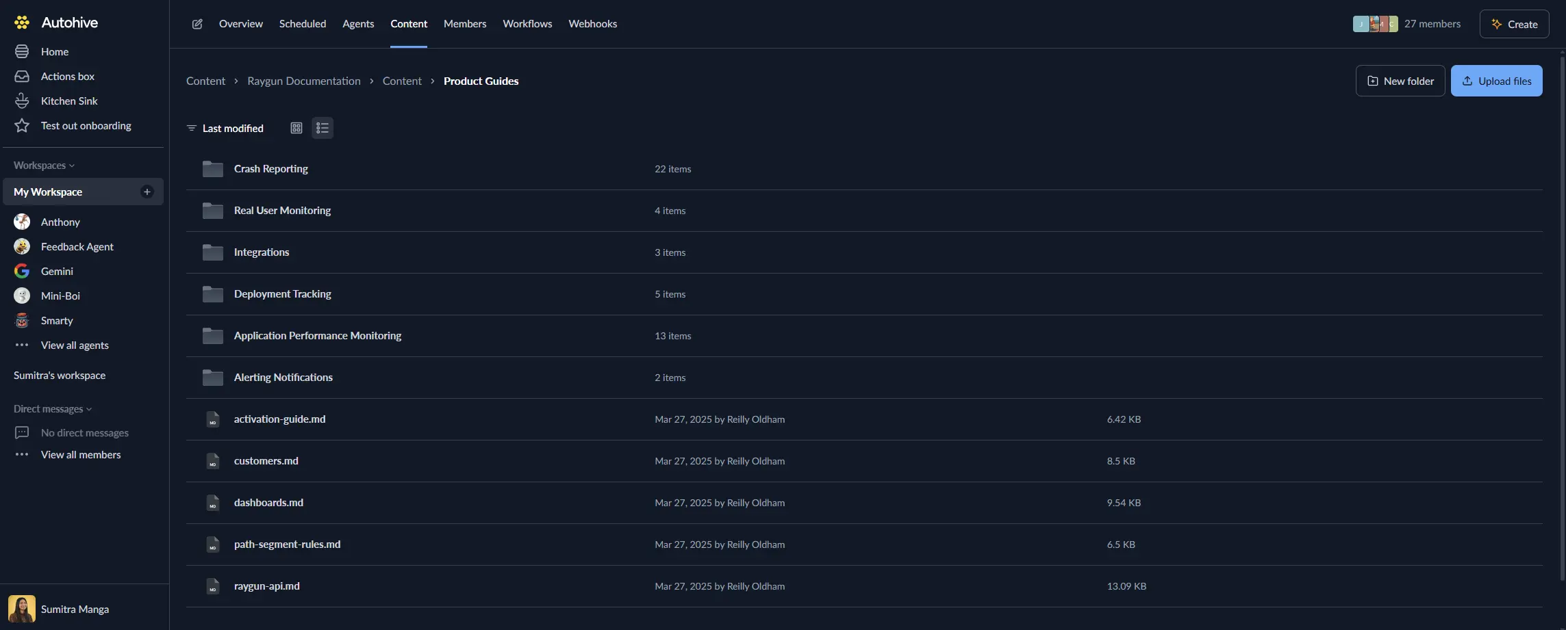The image size is (1566, 630).
Task: Click the vertical scrollbar on the right
Action: pyautogui.click(x=1562, y=318)
